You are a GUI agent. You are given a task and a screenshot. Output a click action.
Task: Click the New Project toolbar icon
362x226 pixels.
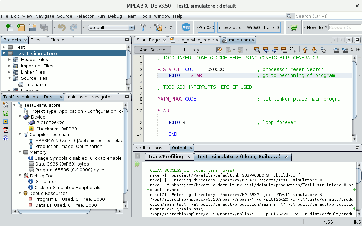coord(21,27)
